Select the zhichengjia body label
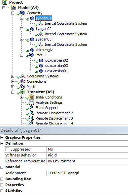This screenshot has width=128, height=195. 45,50
